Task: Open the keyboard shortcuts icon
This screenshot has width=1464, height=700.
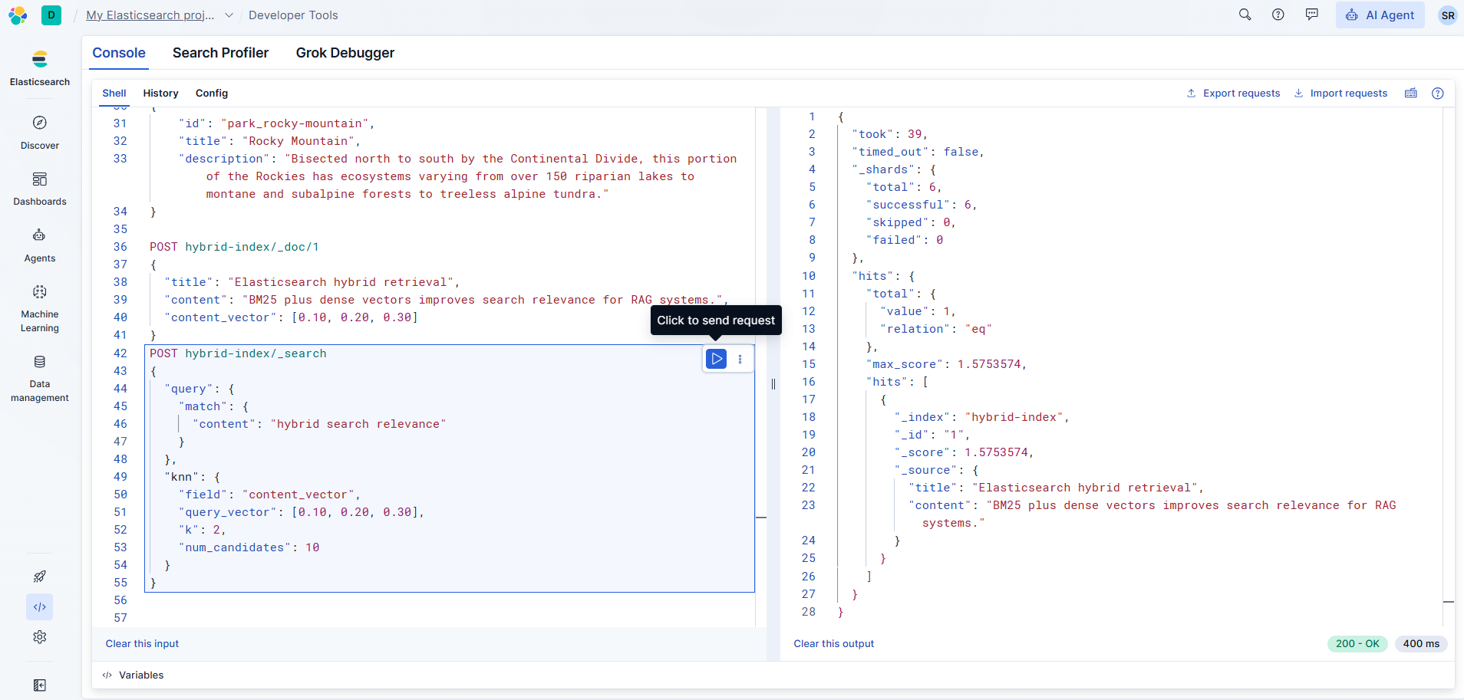Action: 1411,93
